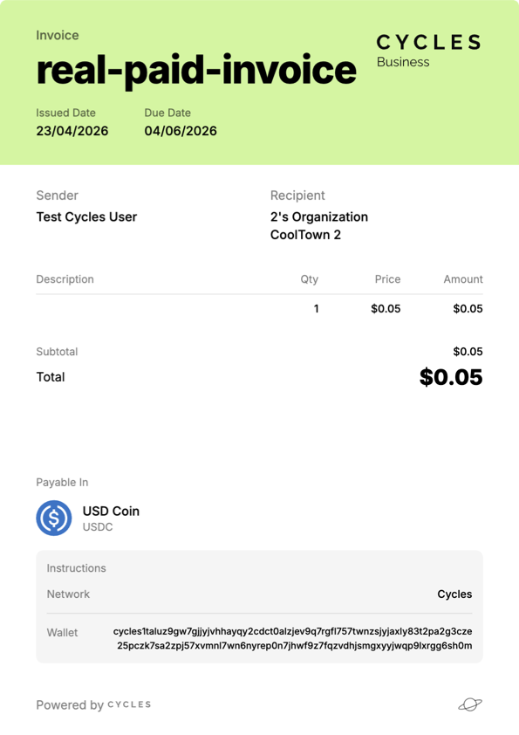Click the planet icon in footer
Screen dimensions: 519x735
(470, 704)
